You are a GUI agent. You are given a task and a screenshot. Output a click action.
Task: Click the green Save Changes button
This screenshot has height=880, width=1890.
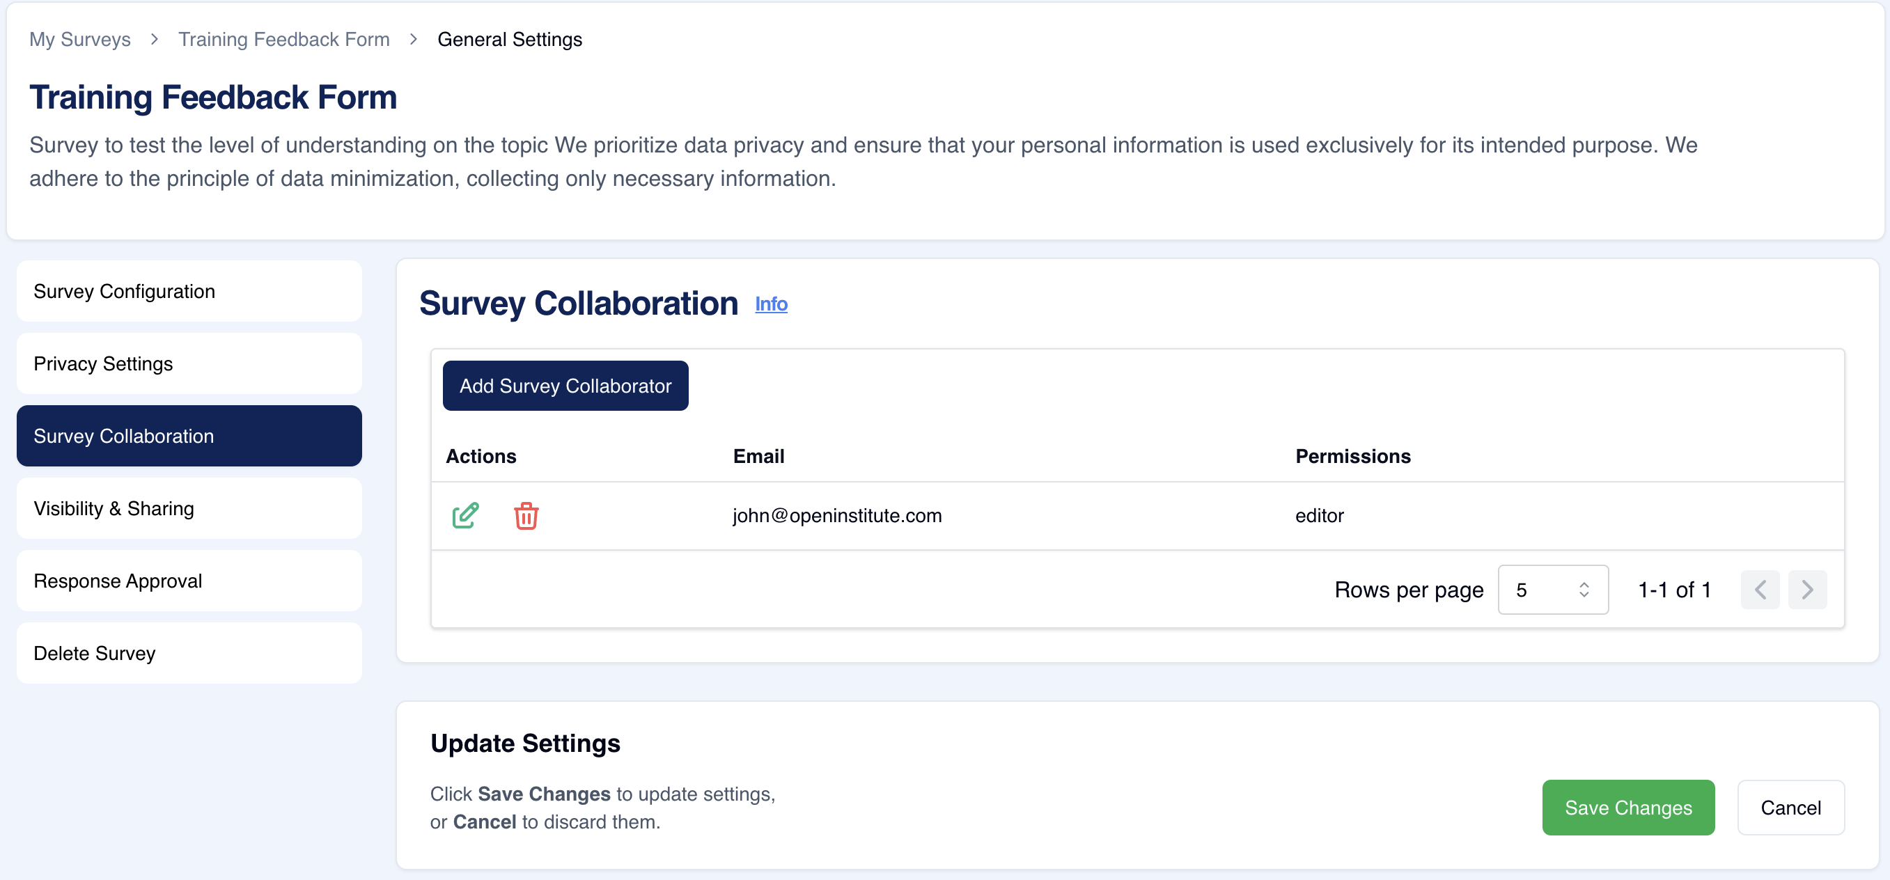pyautogui.click(x=1628, y=808)
